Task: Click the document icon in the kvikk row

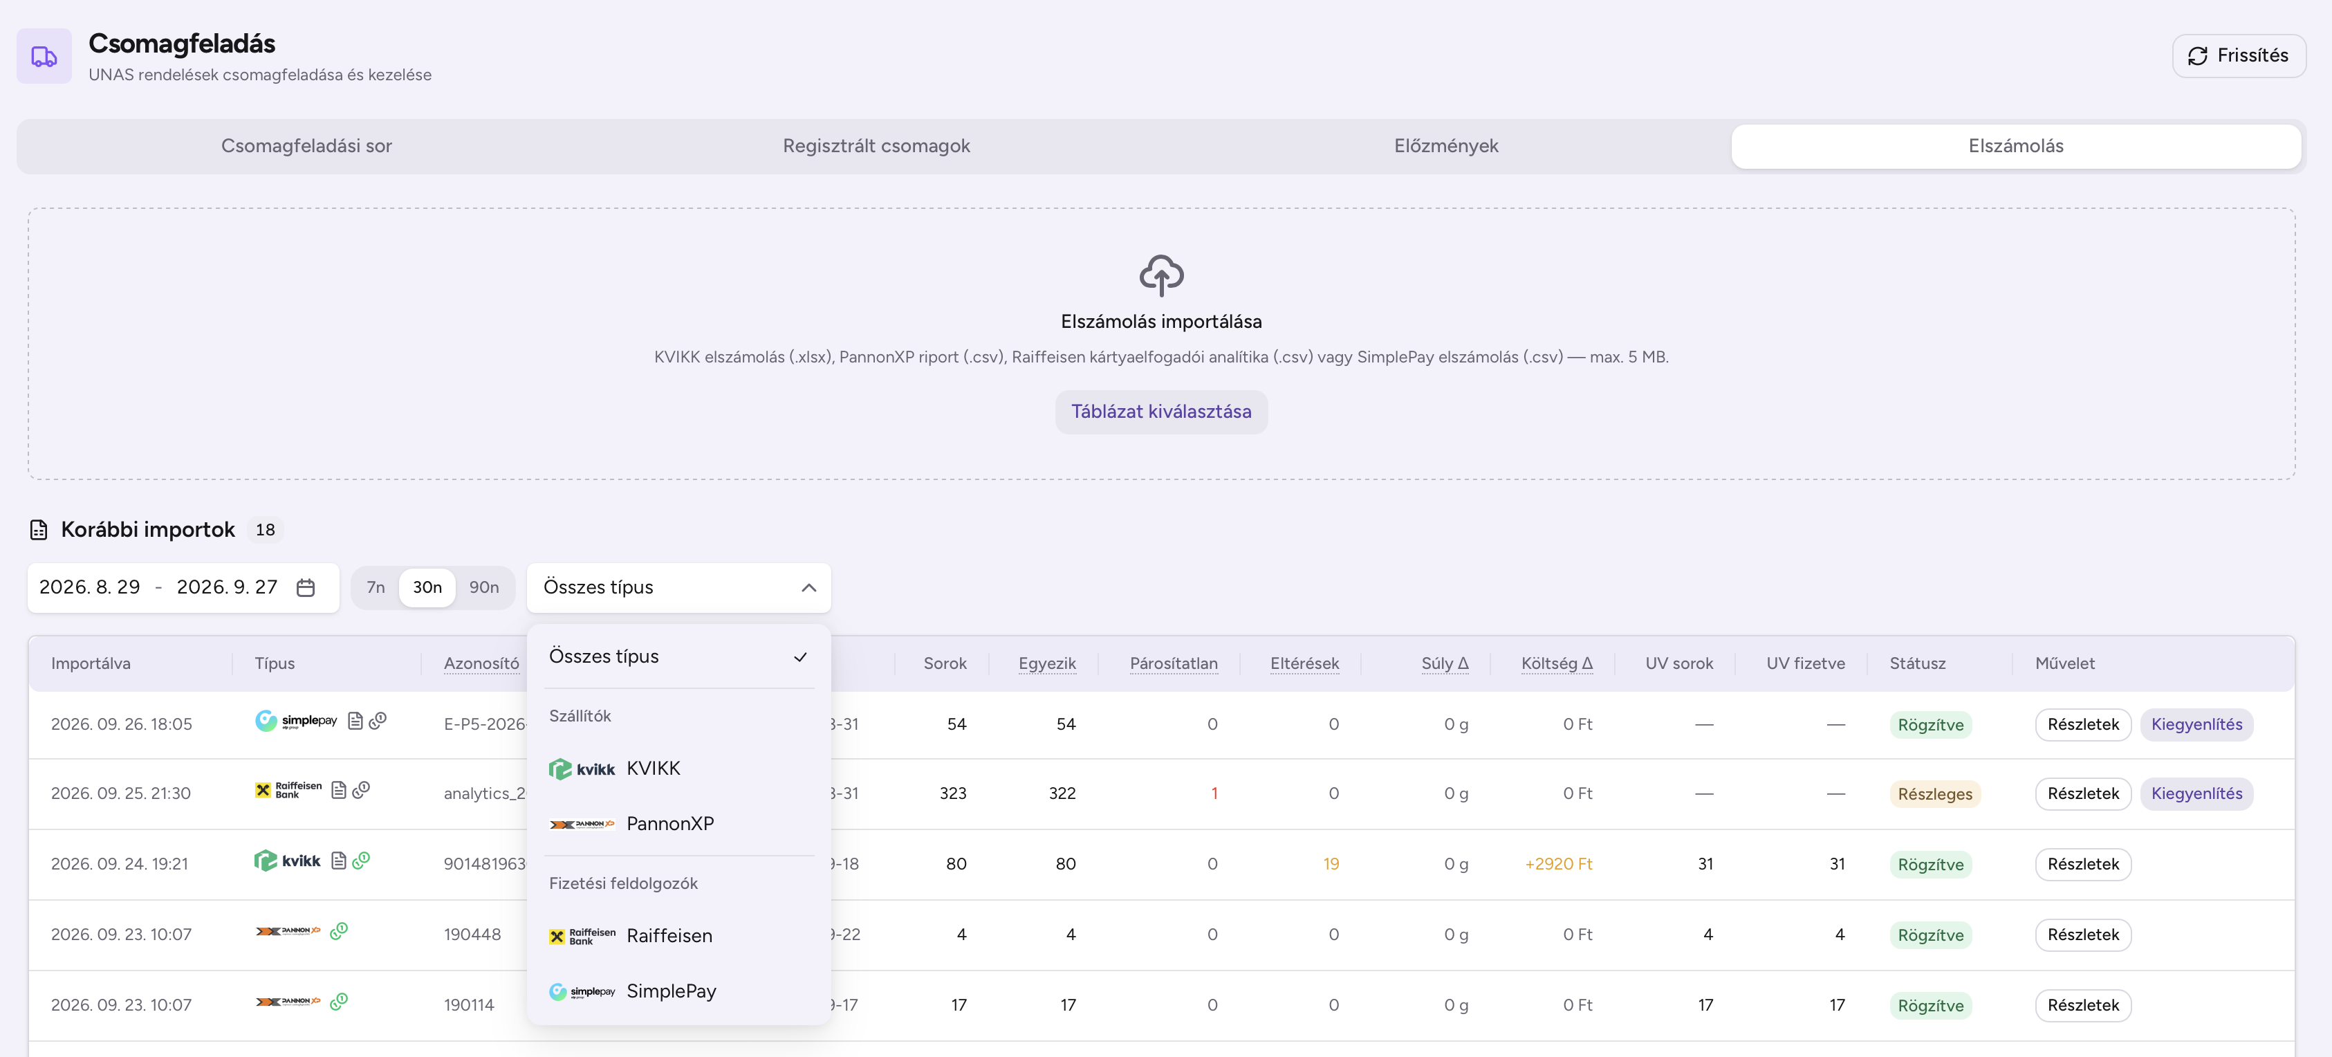Action: click(x=339, y=861)
